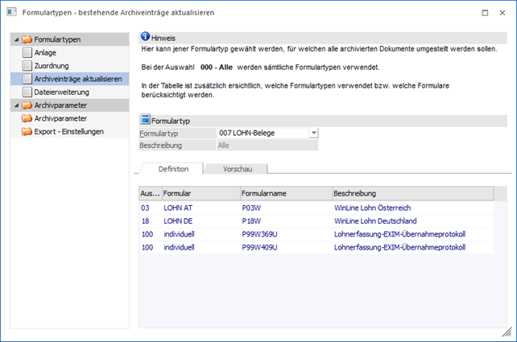517x342 pixels.
Task: Select the Definition tab
Action: pyautogui.click(x=173, y=169)
